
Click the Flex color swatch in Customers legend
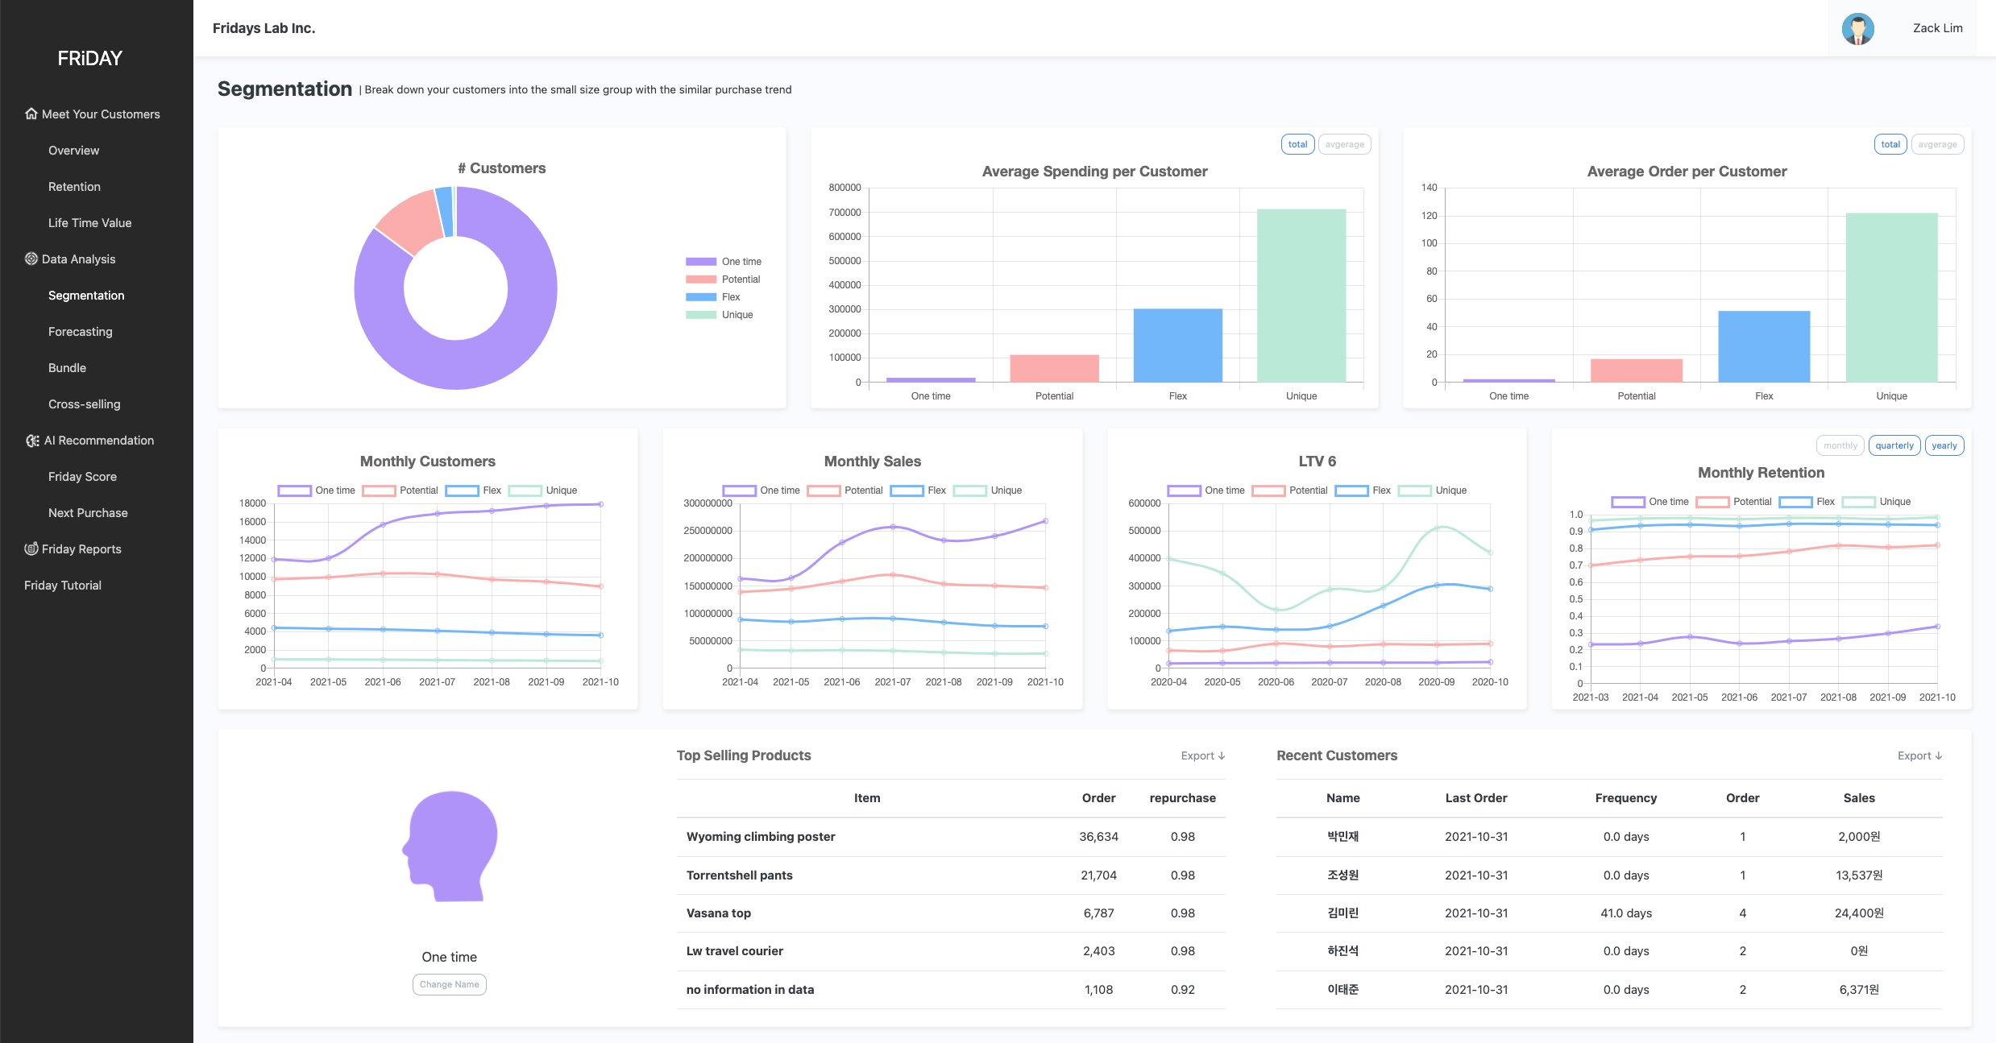[x=701, y=297]
